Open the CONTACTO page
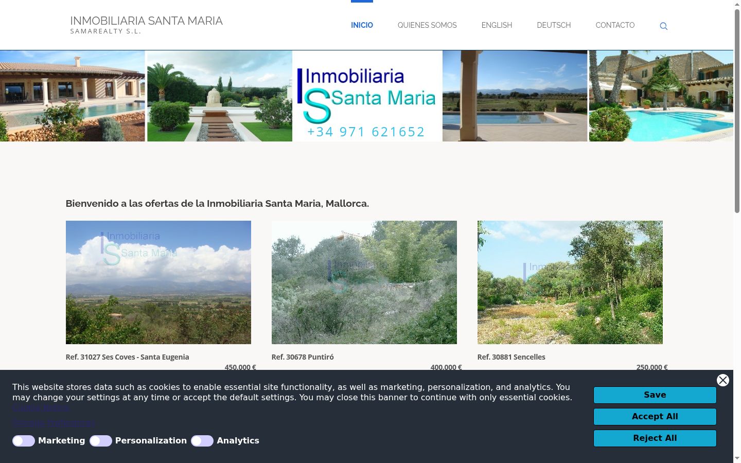741x463 pixels. pyautogui.click(x=615, y=25)
